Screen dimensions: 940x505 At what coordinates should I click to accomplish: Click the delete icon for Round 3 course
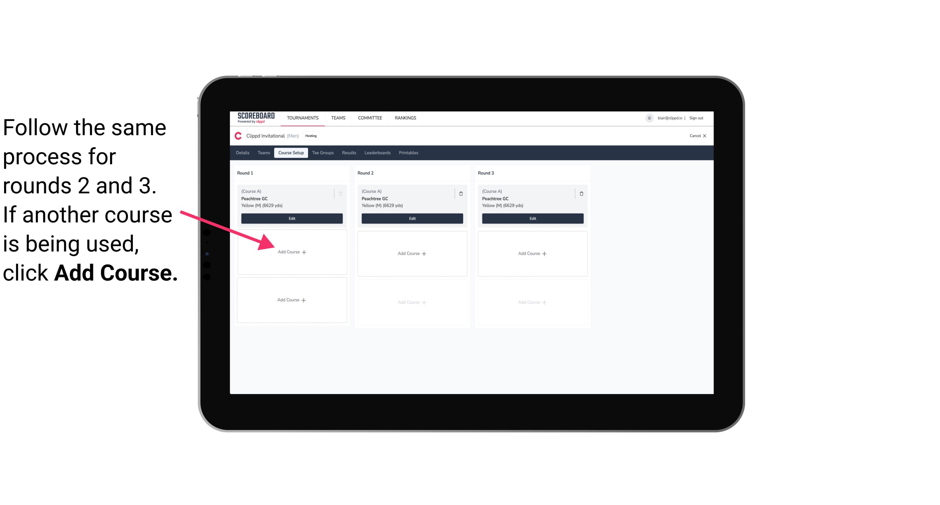pyautogui.click(x=580, y=193)
